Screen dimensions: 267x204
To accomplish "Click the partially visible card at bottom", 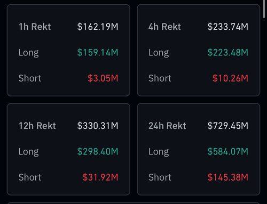I will [x=133, y=203].
